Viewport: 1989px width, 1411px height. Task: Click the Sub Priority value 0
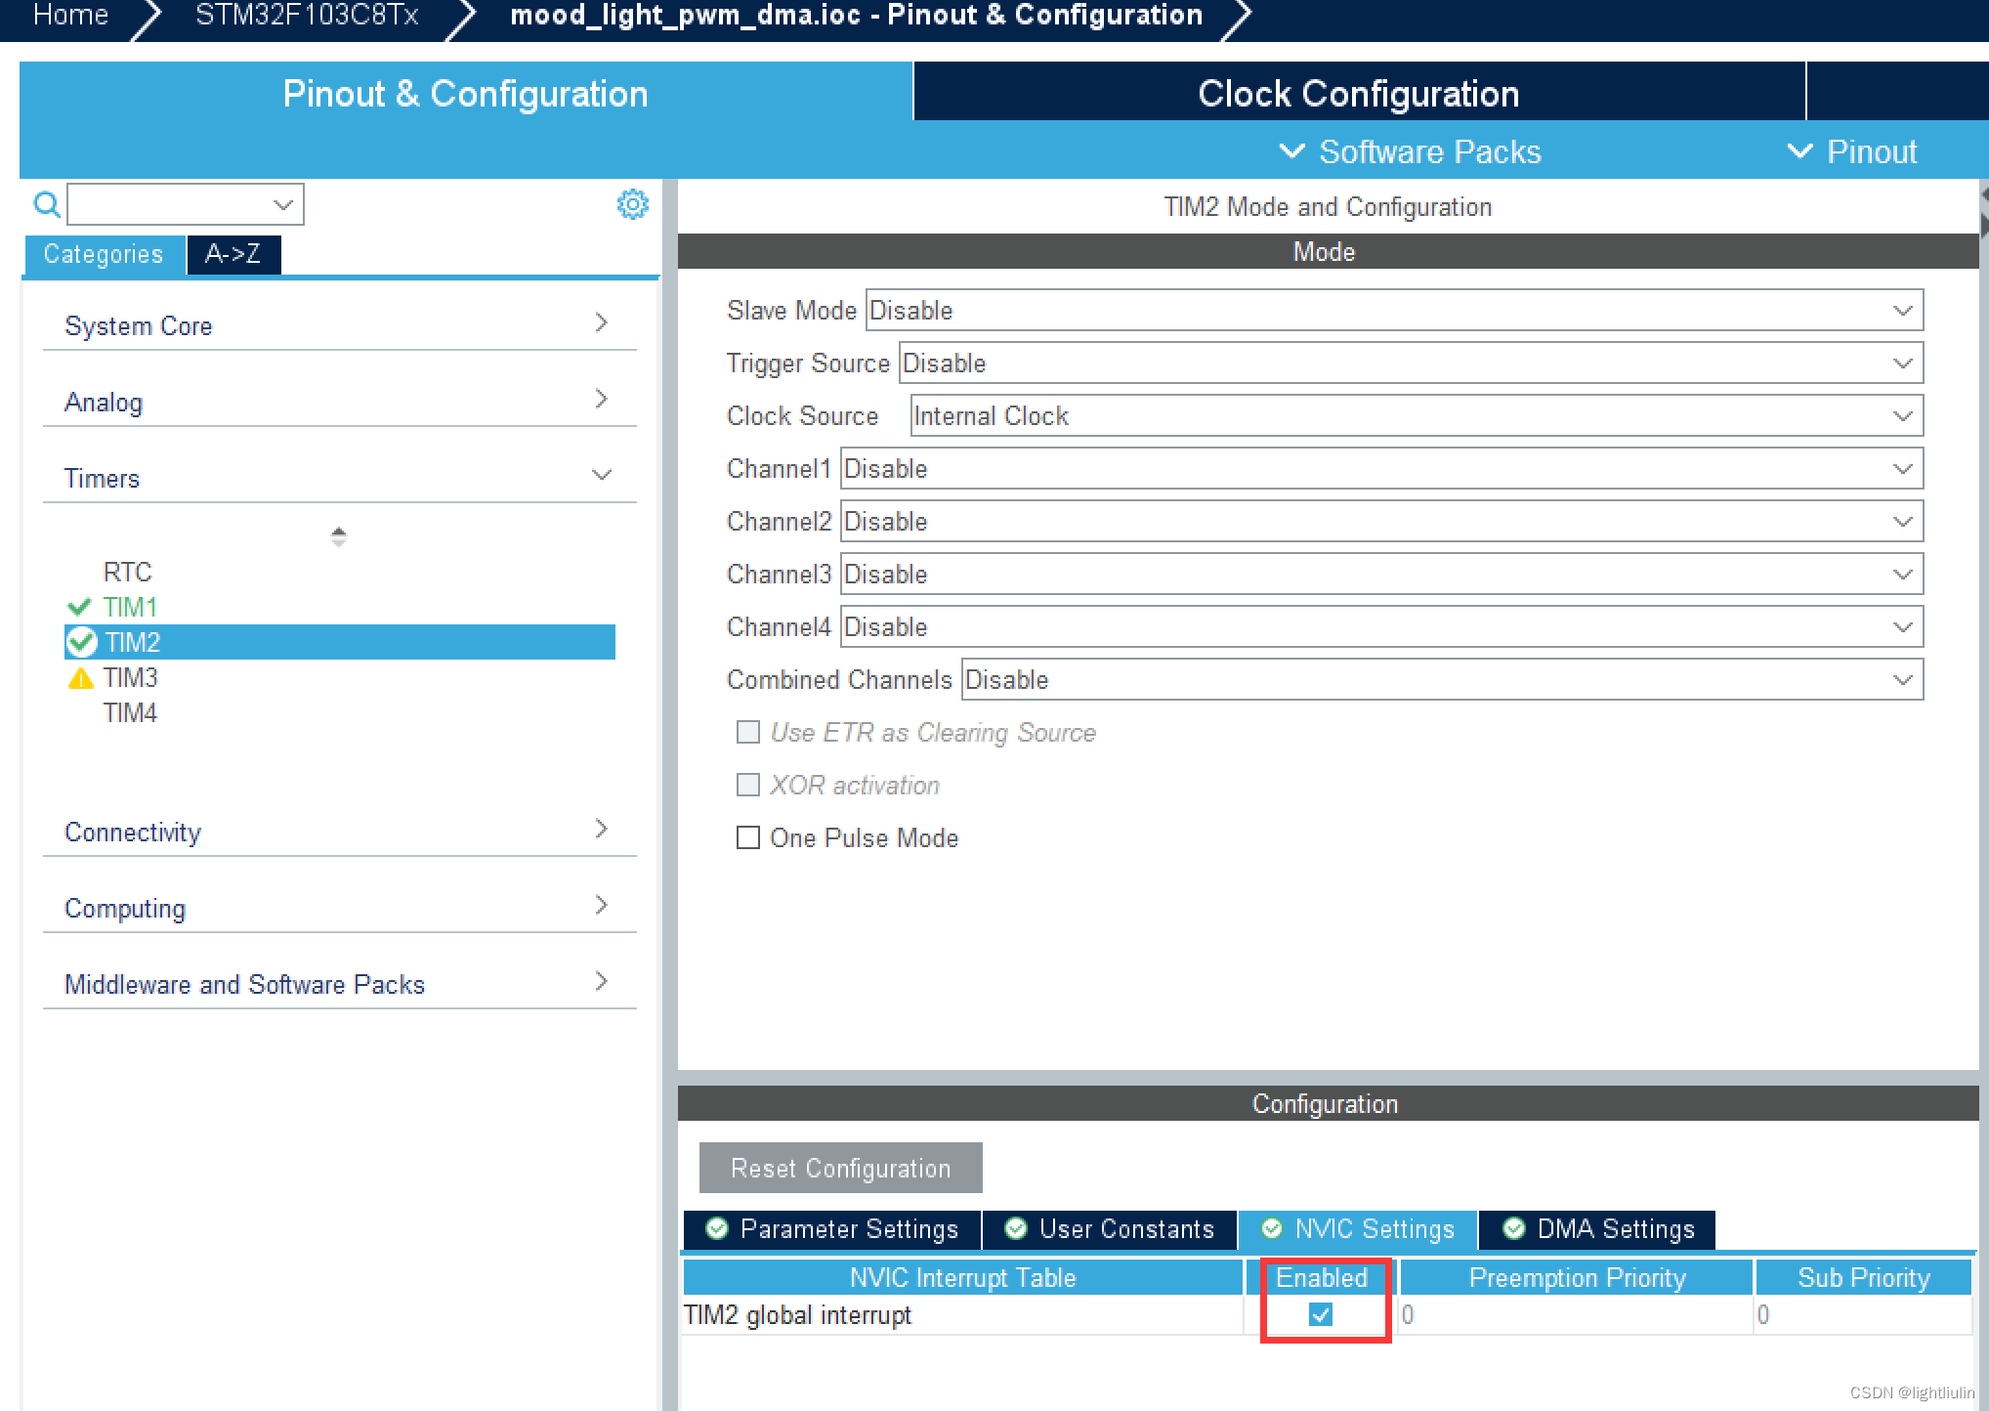click(1763, 1314)
